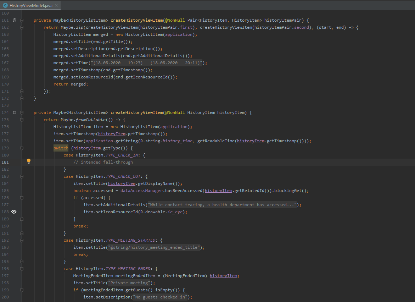Click "return merged;" on line 170
The image size is (415, 302).
[71, 84]
